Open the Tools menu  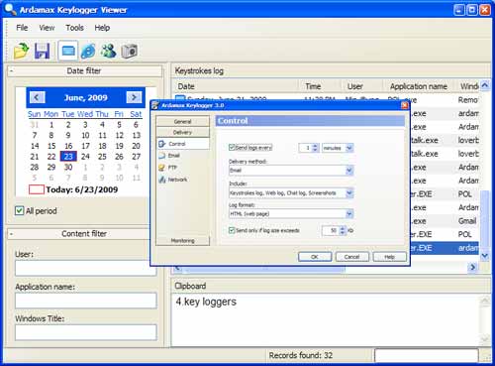(74, 28)
